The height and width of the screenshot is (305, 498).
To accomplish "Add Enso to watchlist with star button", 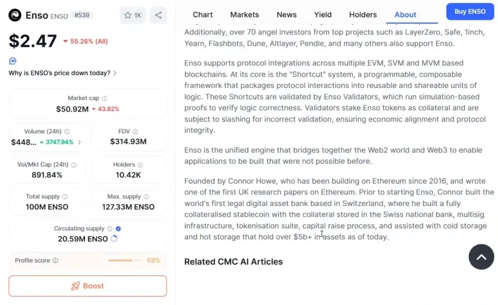I will point(133,15).
